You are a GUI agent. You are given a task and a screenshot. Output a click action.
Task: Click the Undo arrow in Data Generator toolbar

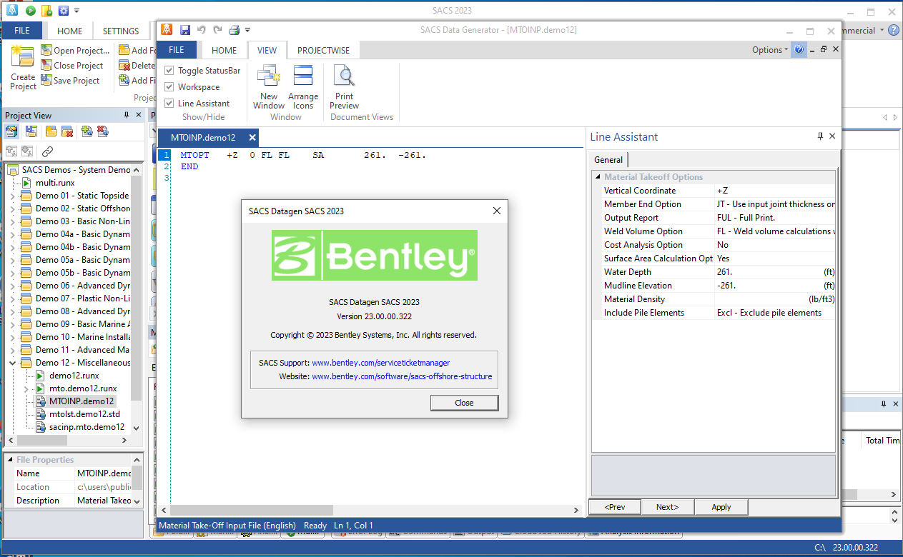(x=202, y=30)
